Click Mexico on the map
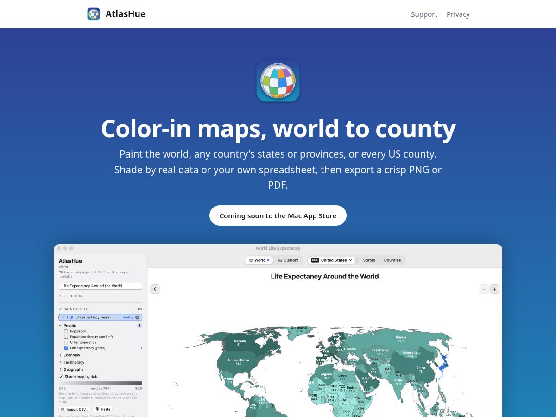This screenshot has height=417, width=556. tap(228, 380)
